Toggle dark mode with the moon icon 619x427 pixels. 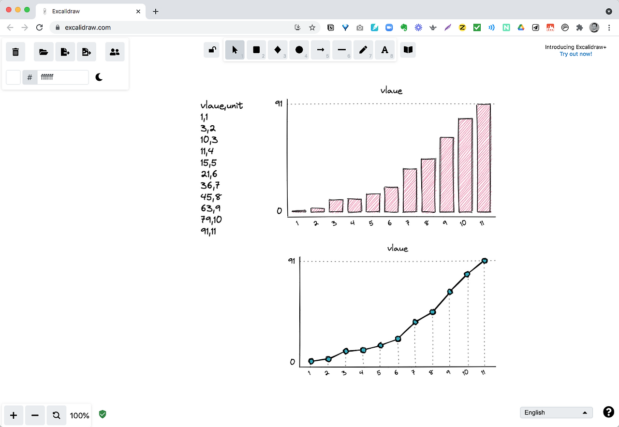click(99, 77)
